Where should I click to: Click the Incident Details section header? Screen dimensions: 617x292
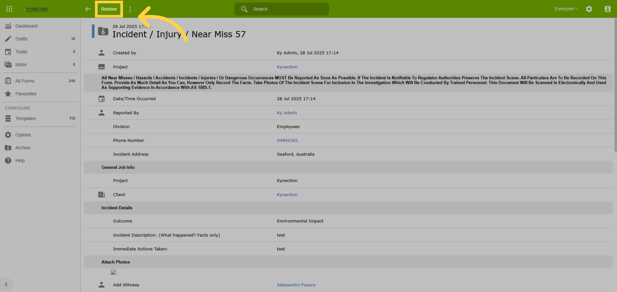click(x=348, y=208)
